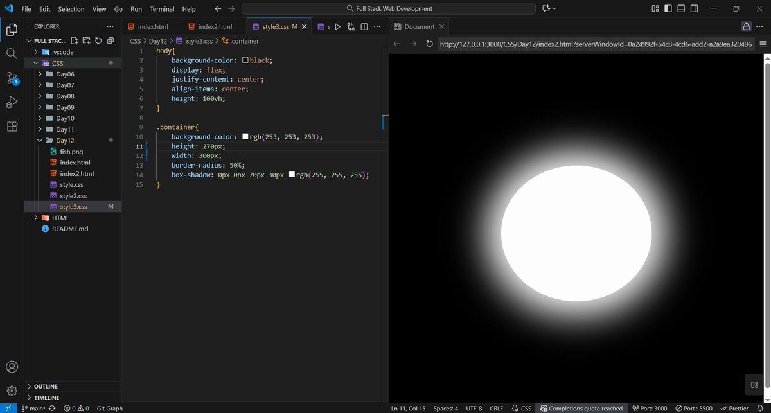Open color picker for rgb(253, 253, 253) swatch
This screenshot has width=771, height=413.
[x=245, y=137]
